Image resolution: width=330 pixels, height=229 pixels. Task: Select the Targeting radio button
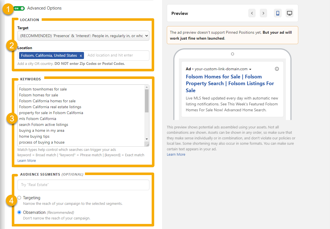pos(19,198)
